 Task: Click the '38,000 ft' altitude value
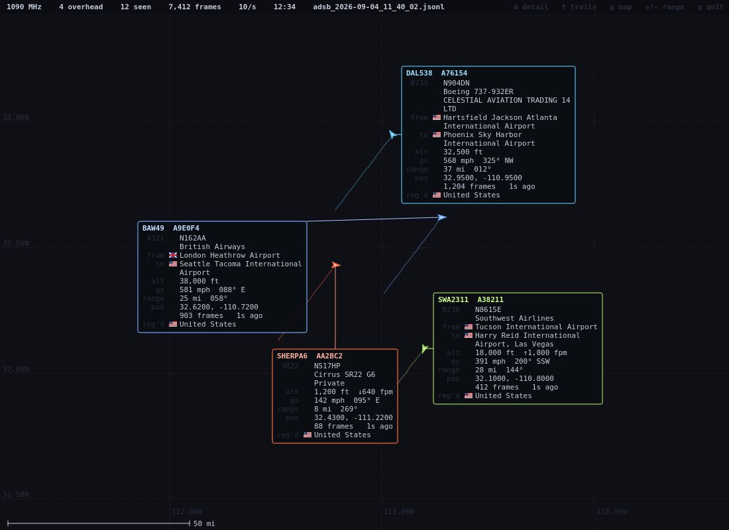(199, 282)
